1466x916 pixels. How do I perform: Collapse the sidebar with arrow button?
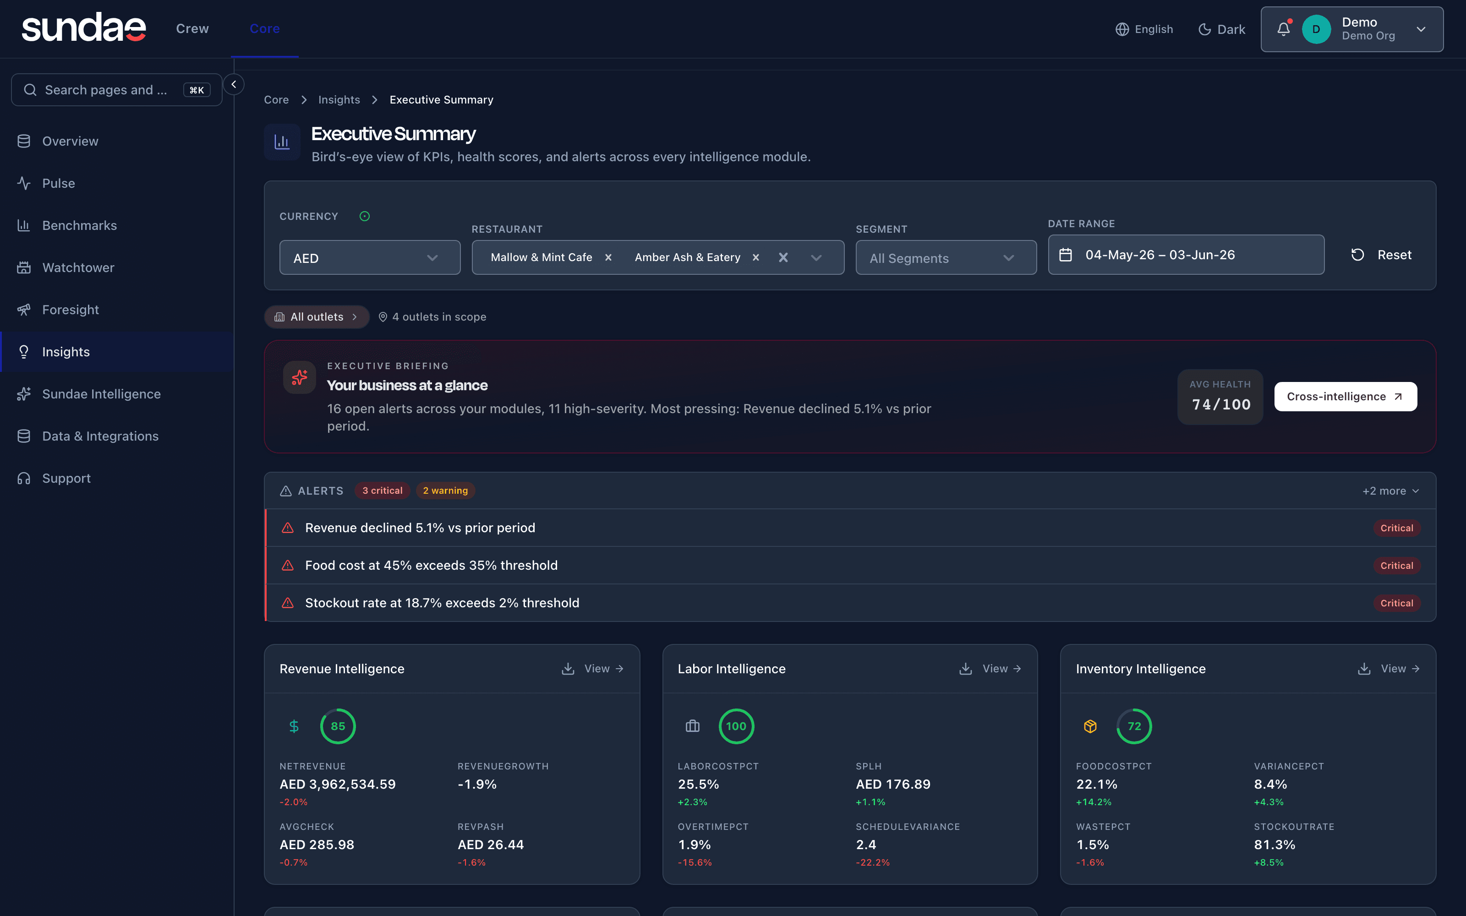click(x=234, y=84)
